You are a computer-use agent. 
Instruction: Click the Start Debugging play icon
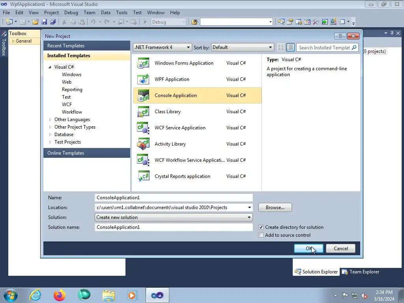145,22
